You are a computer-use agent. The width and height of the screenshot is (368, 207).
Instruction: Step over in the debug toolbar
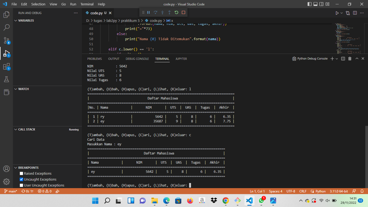click(x=155, y=12)
